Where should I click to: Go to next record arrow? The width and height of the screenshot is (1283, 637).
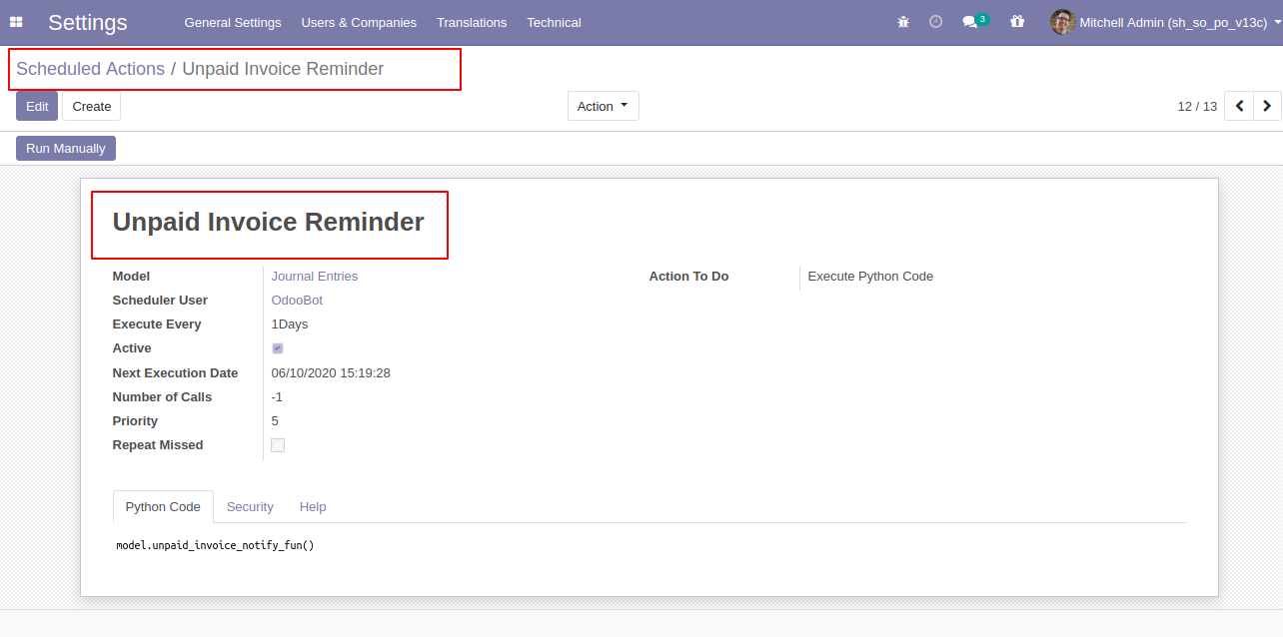pos(1267,106)
